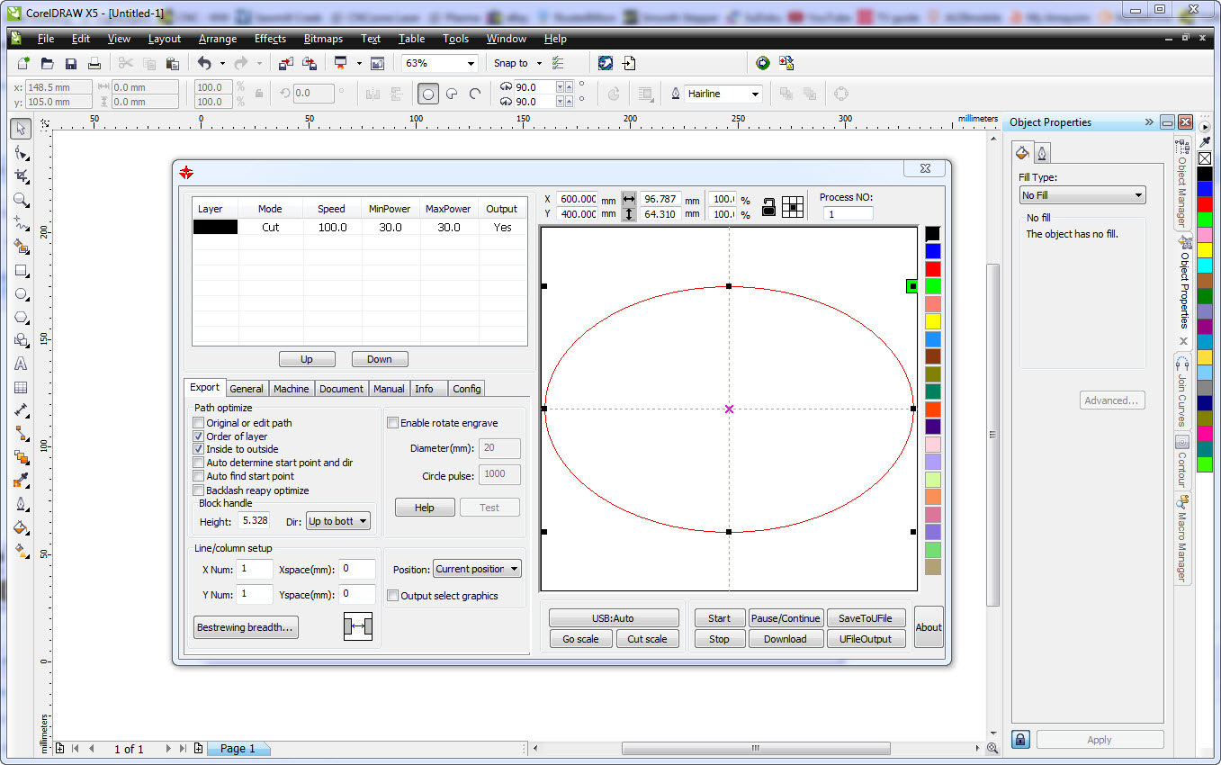1221x765 pixels.
Task: Select the Text tool in toolbox
Action: click(22, 364)
